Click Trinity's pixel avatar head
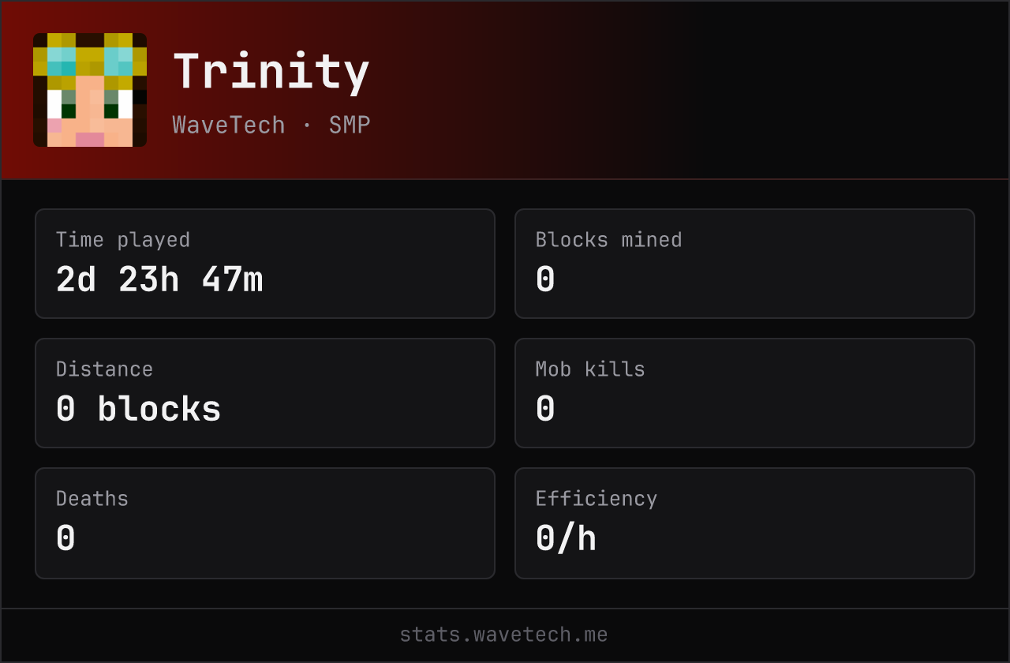The image size is (1010, 663). tap(90, 90)
